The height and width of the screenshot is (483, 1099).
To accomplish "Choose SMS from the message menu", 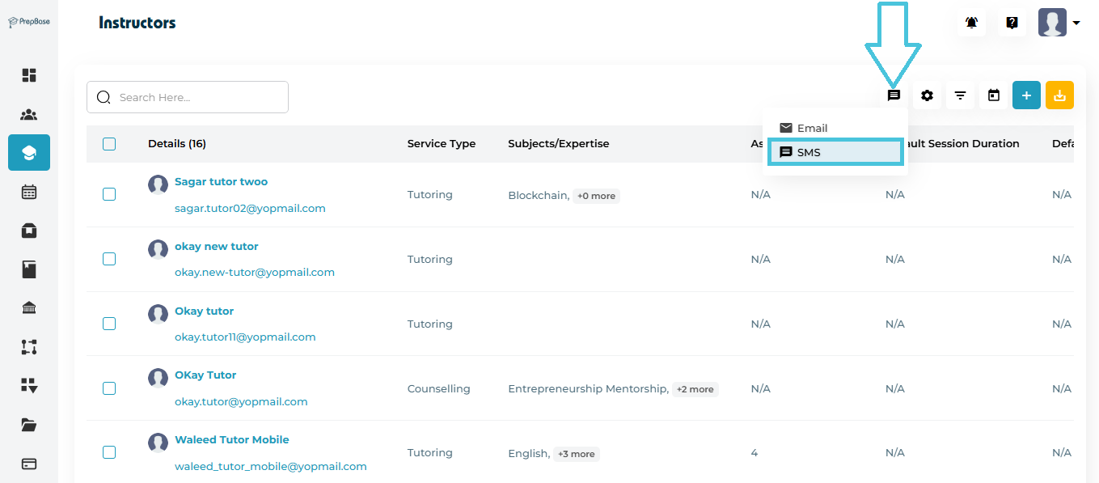I will point(835,152).
